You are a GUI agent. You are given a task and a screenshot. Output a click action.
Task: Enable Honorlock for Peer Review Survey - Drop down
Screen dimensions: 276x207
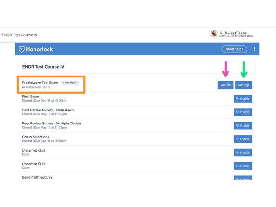click(x=243, y=112)
